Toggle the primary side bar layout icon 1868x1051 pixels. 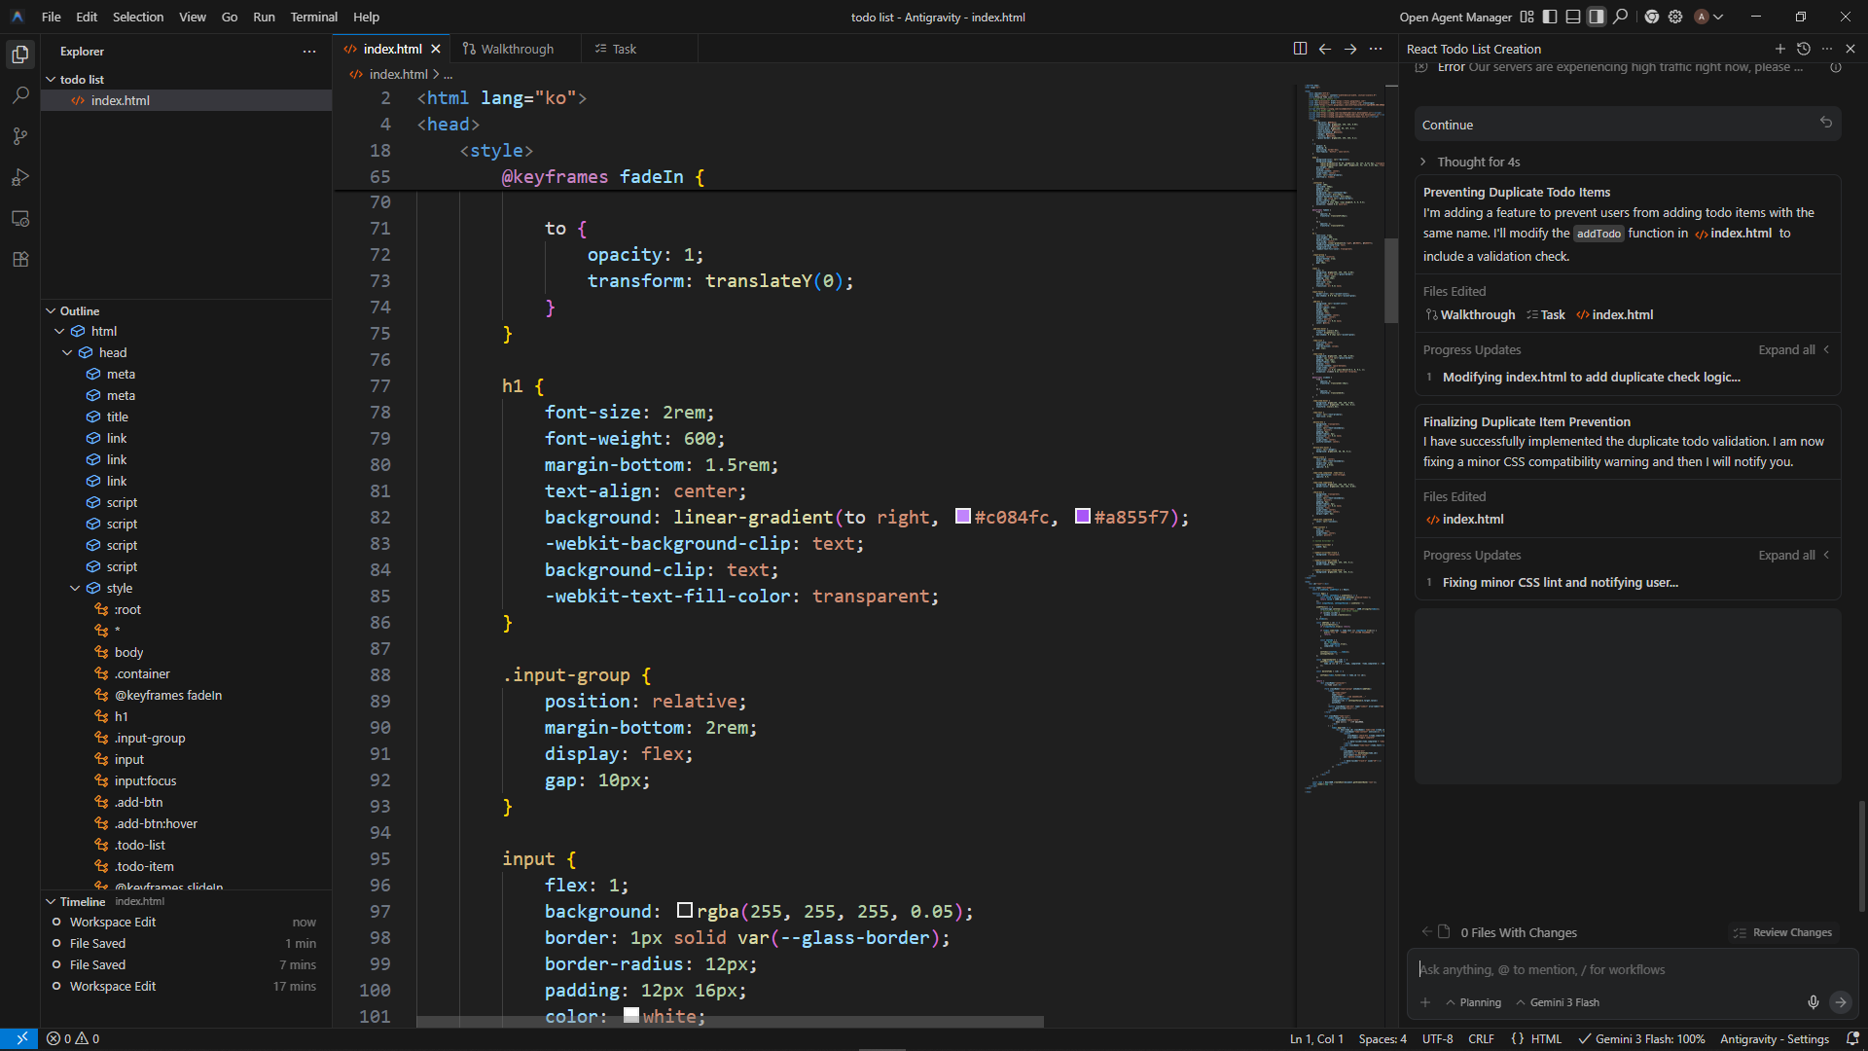click(1550, 17)
